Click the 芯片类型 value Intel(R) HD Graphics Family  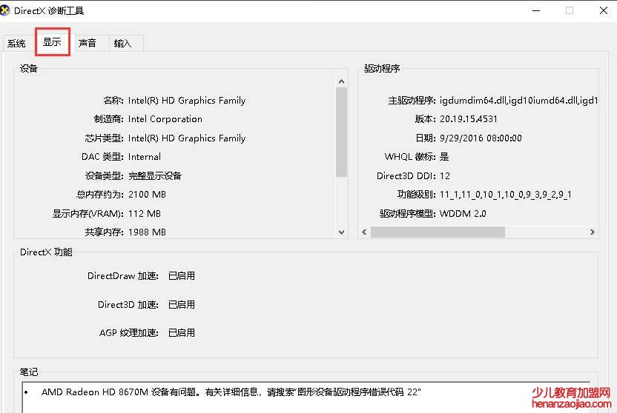pyautogui.click(x=187, y=138)
